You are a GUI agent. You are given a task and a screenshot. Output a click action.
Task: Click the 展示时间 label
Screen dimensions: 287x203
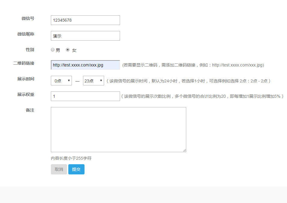pyautogui.click(x=26, y=79)
